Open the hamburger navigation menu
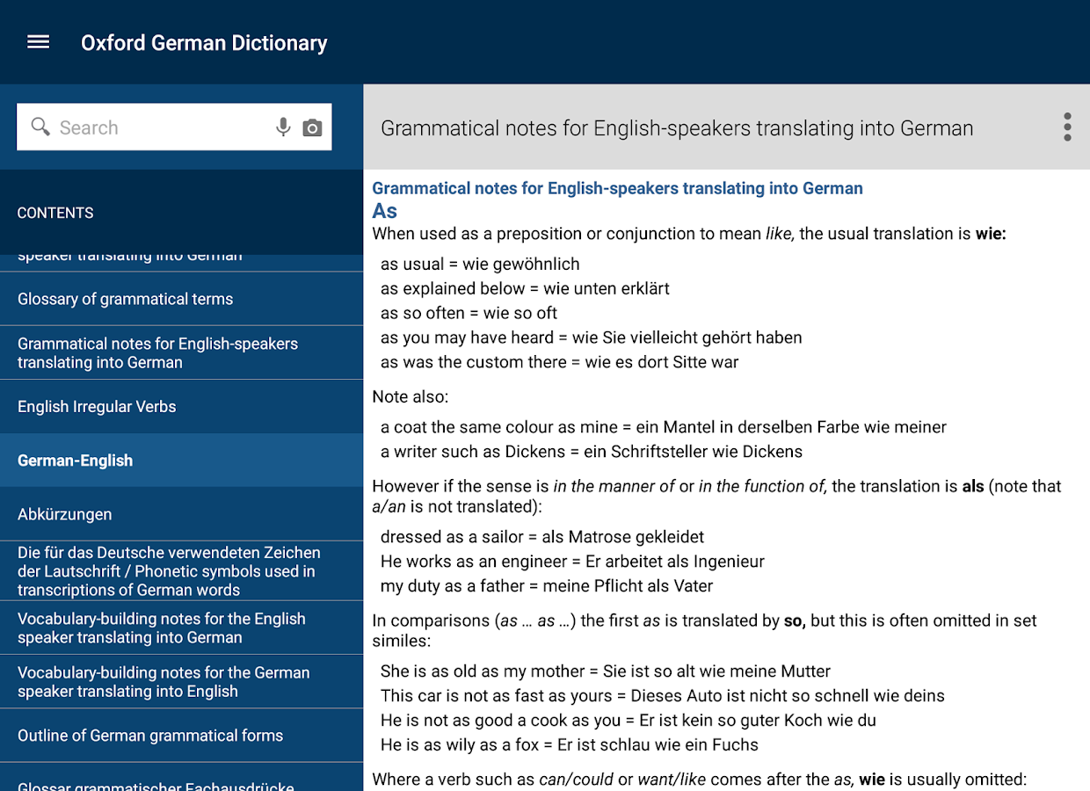1090x791 pixels. (39, 42)
